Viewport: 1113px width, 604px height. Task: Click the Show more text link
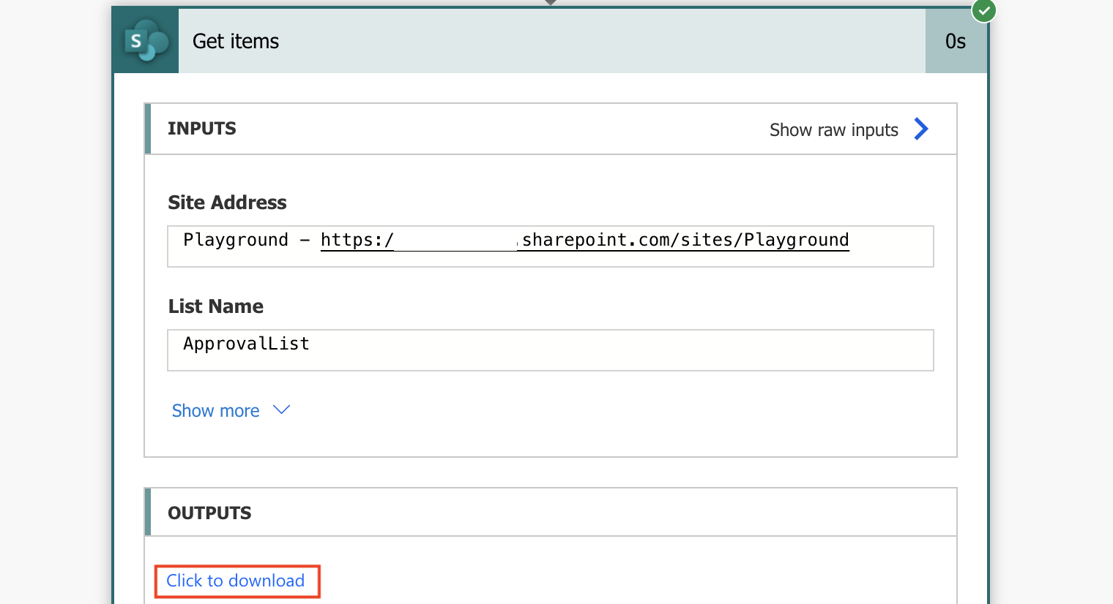(216, 411)
